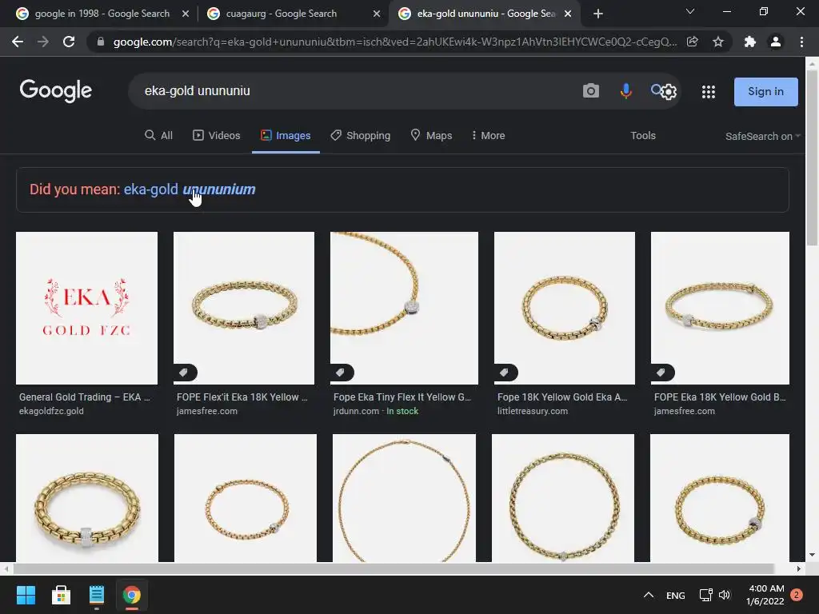This screenshot has height=614, width=819.
Task: Open the Chrome three-dot menu
Action: pos(801,42)
